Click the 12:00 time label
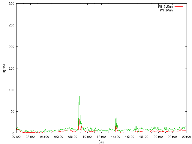The width and height of the screenshot is (192, 144). click(x=101, y=137)
